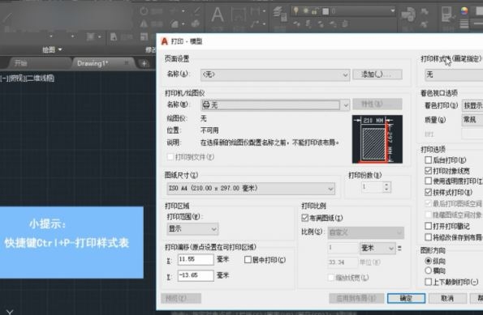
Task: Enable the 居中打印 checkbox
Action: pos(248,260)
